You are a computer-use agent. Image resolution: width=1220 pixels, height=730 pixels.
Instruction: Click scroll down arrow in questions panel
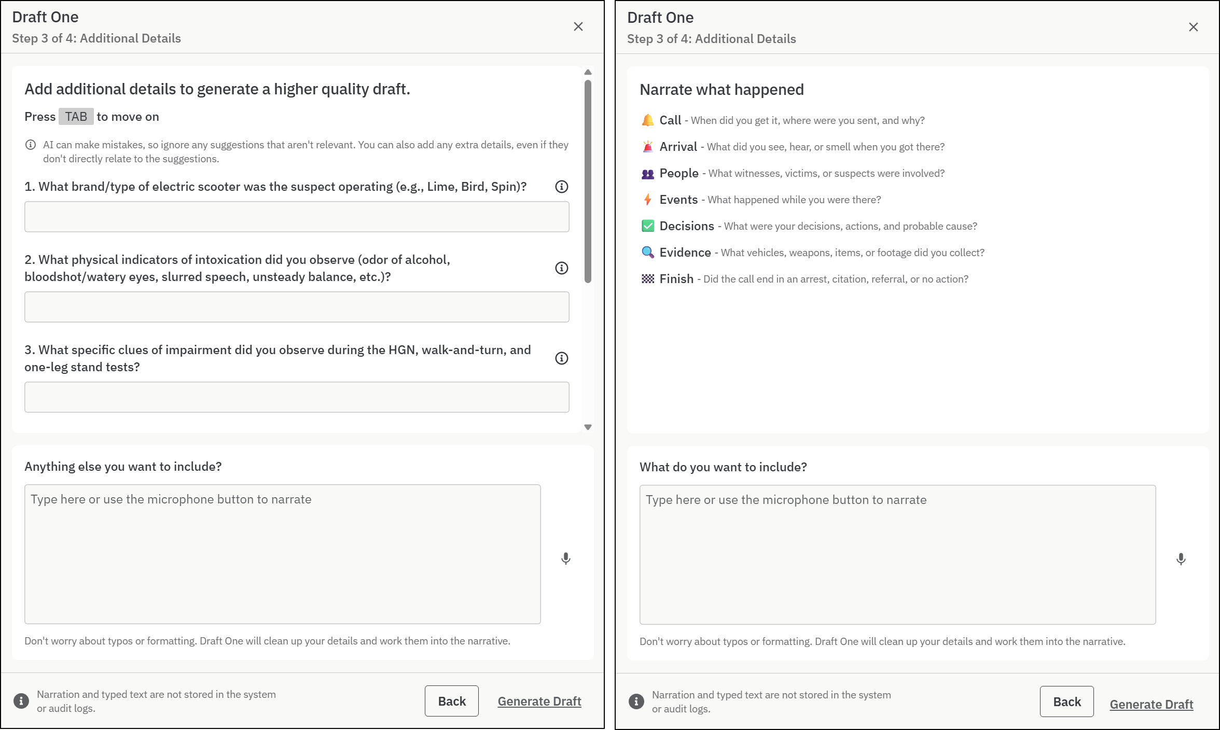[588, 427]
